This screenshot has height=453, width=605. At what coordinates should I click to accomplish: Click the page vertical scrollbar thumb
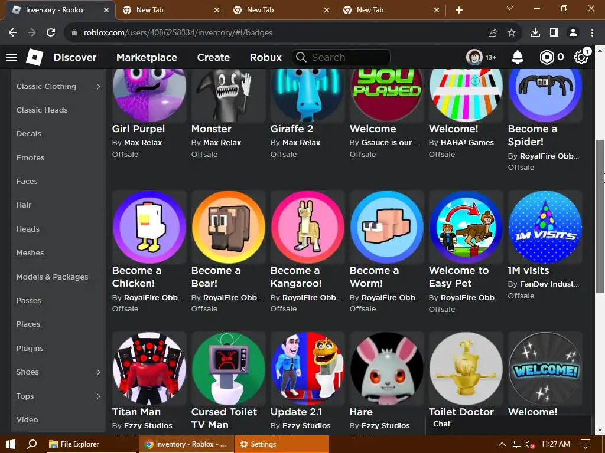coord(600,216)
